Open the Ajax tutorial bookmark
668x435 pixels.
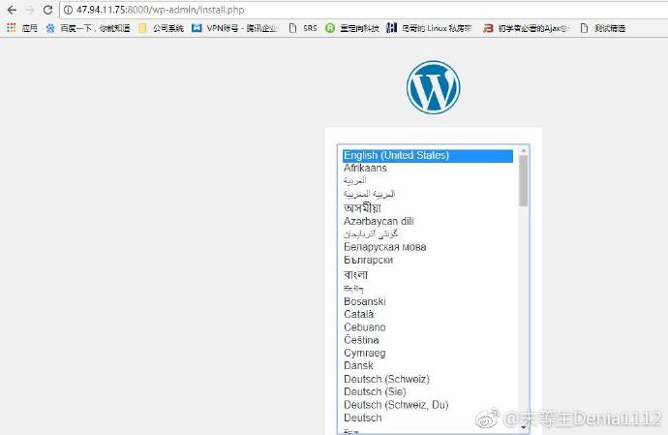click(x=527, y=28)
